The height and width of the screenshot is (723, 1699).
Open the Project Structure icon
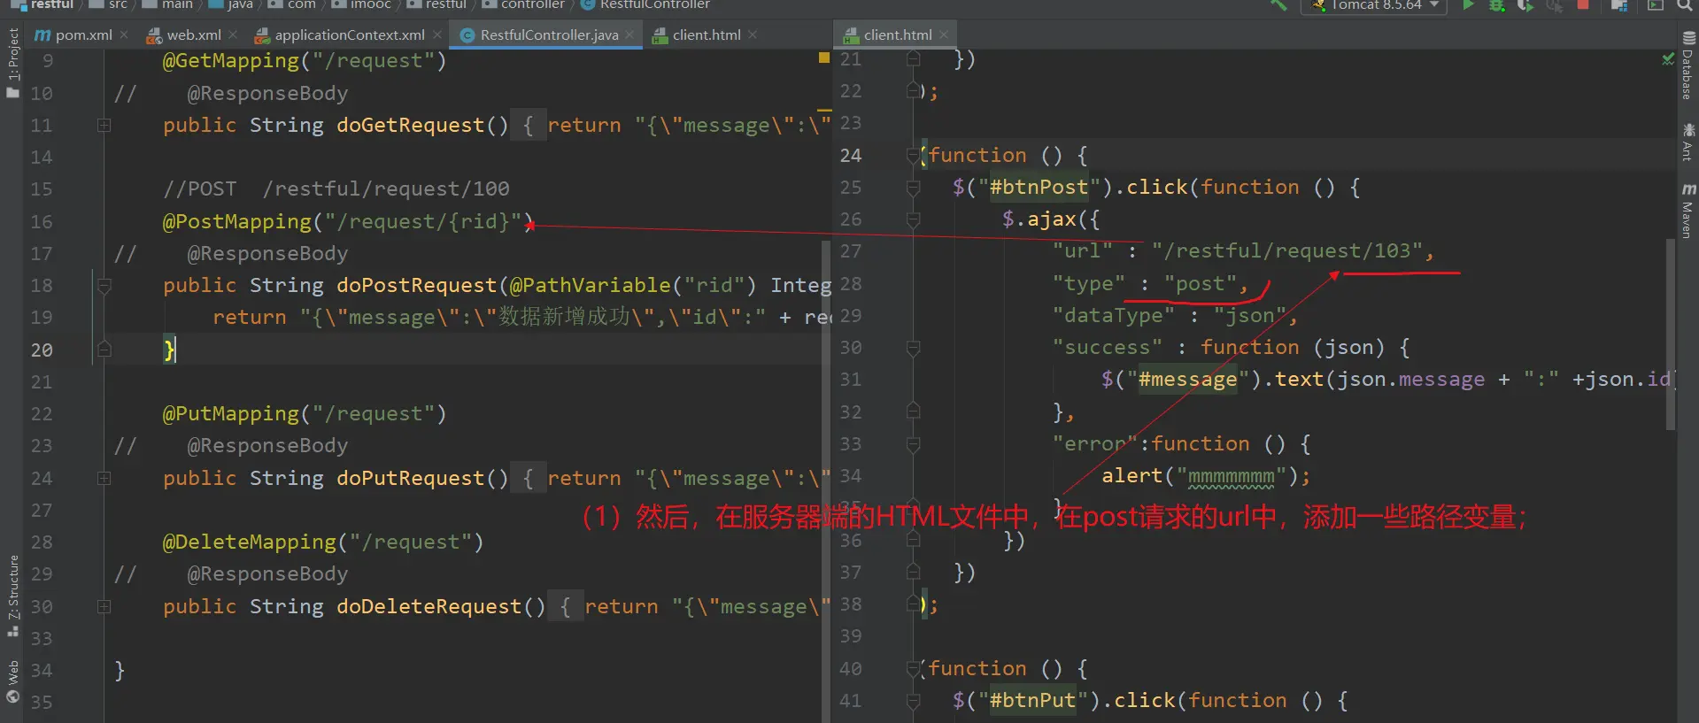coord(1618,5)
